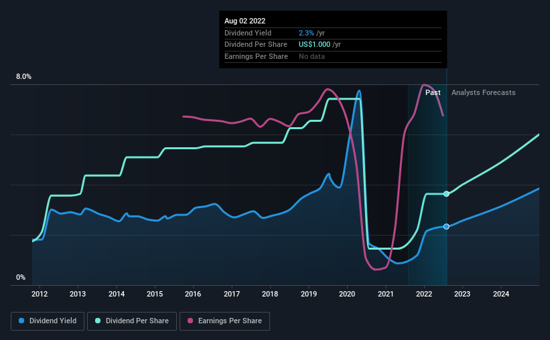Click the No data Earnings Per Share value

click(312, 56)
